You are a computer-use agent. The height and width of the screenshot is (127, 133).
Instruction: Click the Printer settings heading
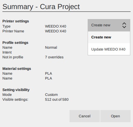pyautogui.click(x=16, y=21)
